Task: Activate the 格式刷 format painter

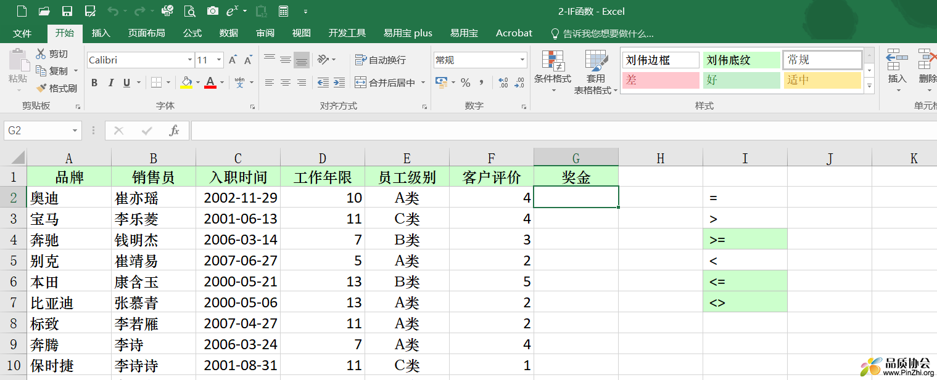Action: (56, 88)
